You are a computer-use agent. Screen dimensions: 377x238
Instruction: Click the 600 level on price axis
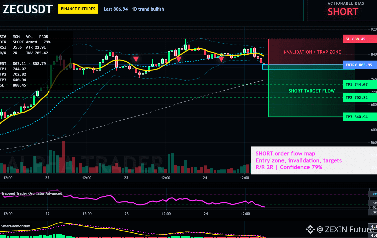tap(374, 130)
